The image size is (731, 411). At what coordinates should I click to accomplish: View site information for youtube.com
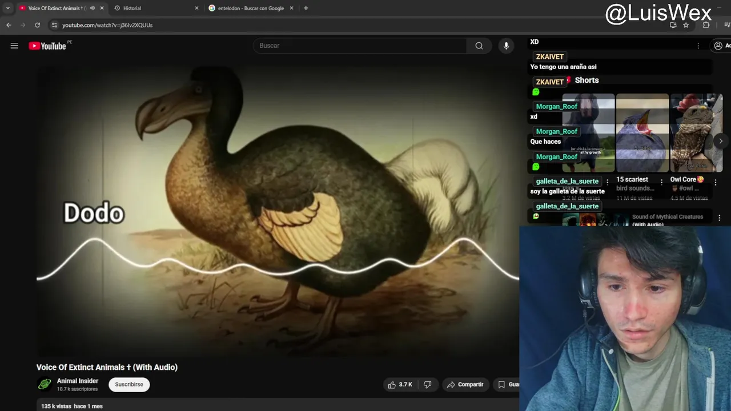(54, 25)
